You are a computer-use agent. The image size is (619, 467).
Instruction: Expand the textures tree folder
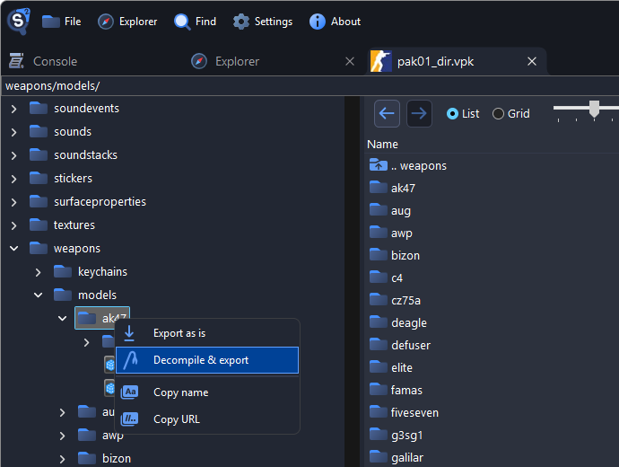(x=13, y=225)
